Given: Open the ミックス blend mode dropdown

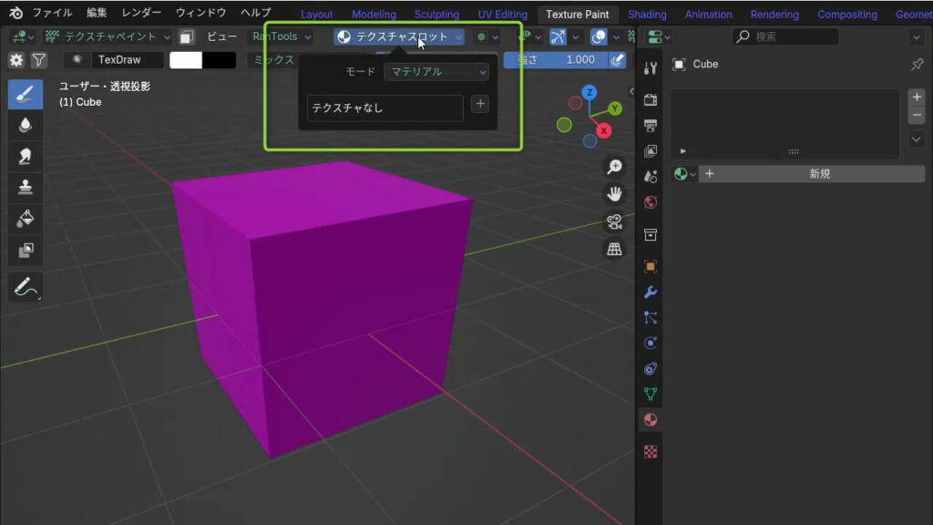Looking at the screenshot, I should pos(273,59).
